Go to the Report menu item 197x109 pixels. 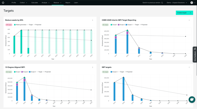pos(68,3)
